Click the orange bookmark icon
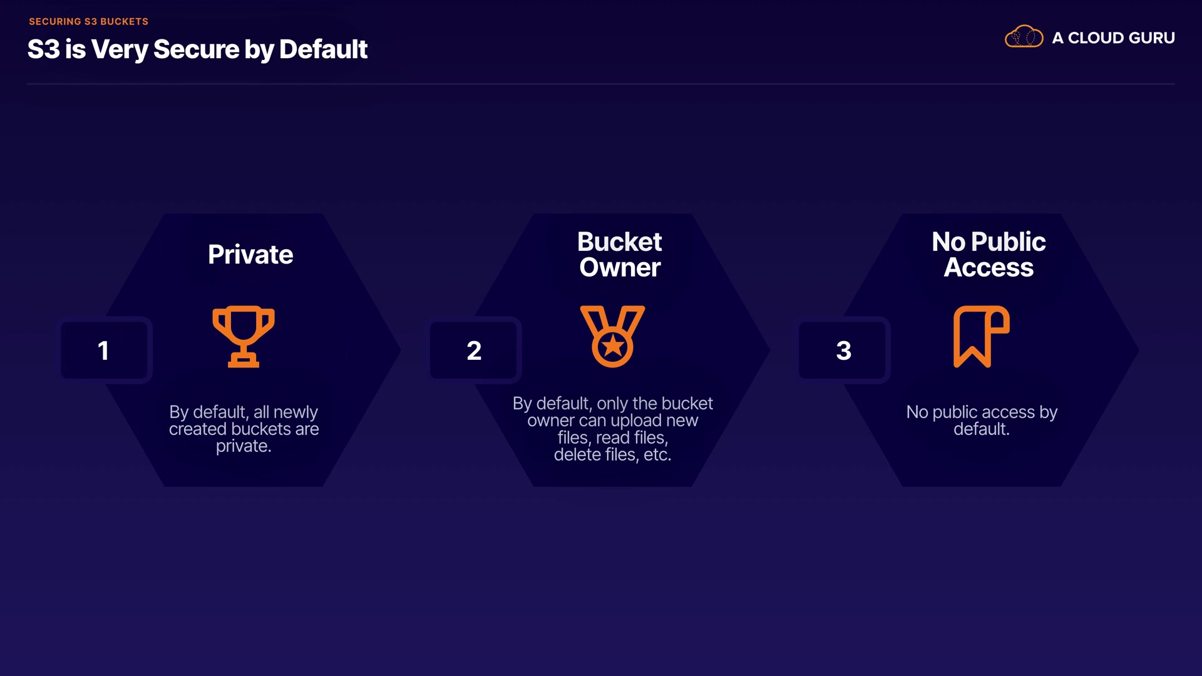The width and height of the screenshot is (1202, 676). tap(980, 336)
